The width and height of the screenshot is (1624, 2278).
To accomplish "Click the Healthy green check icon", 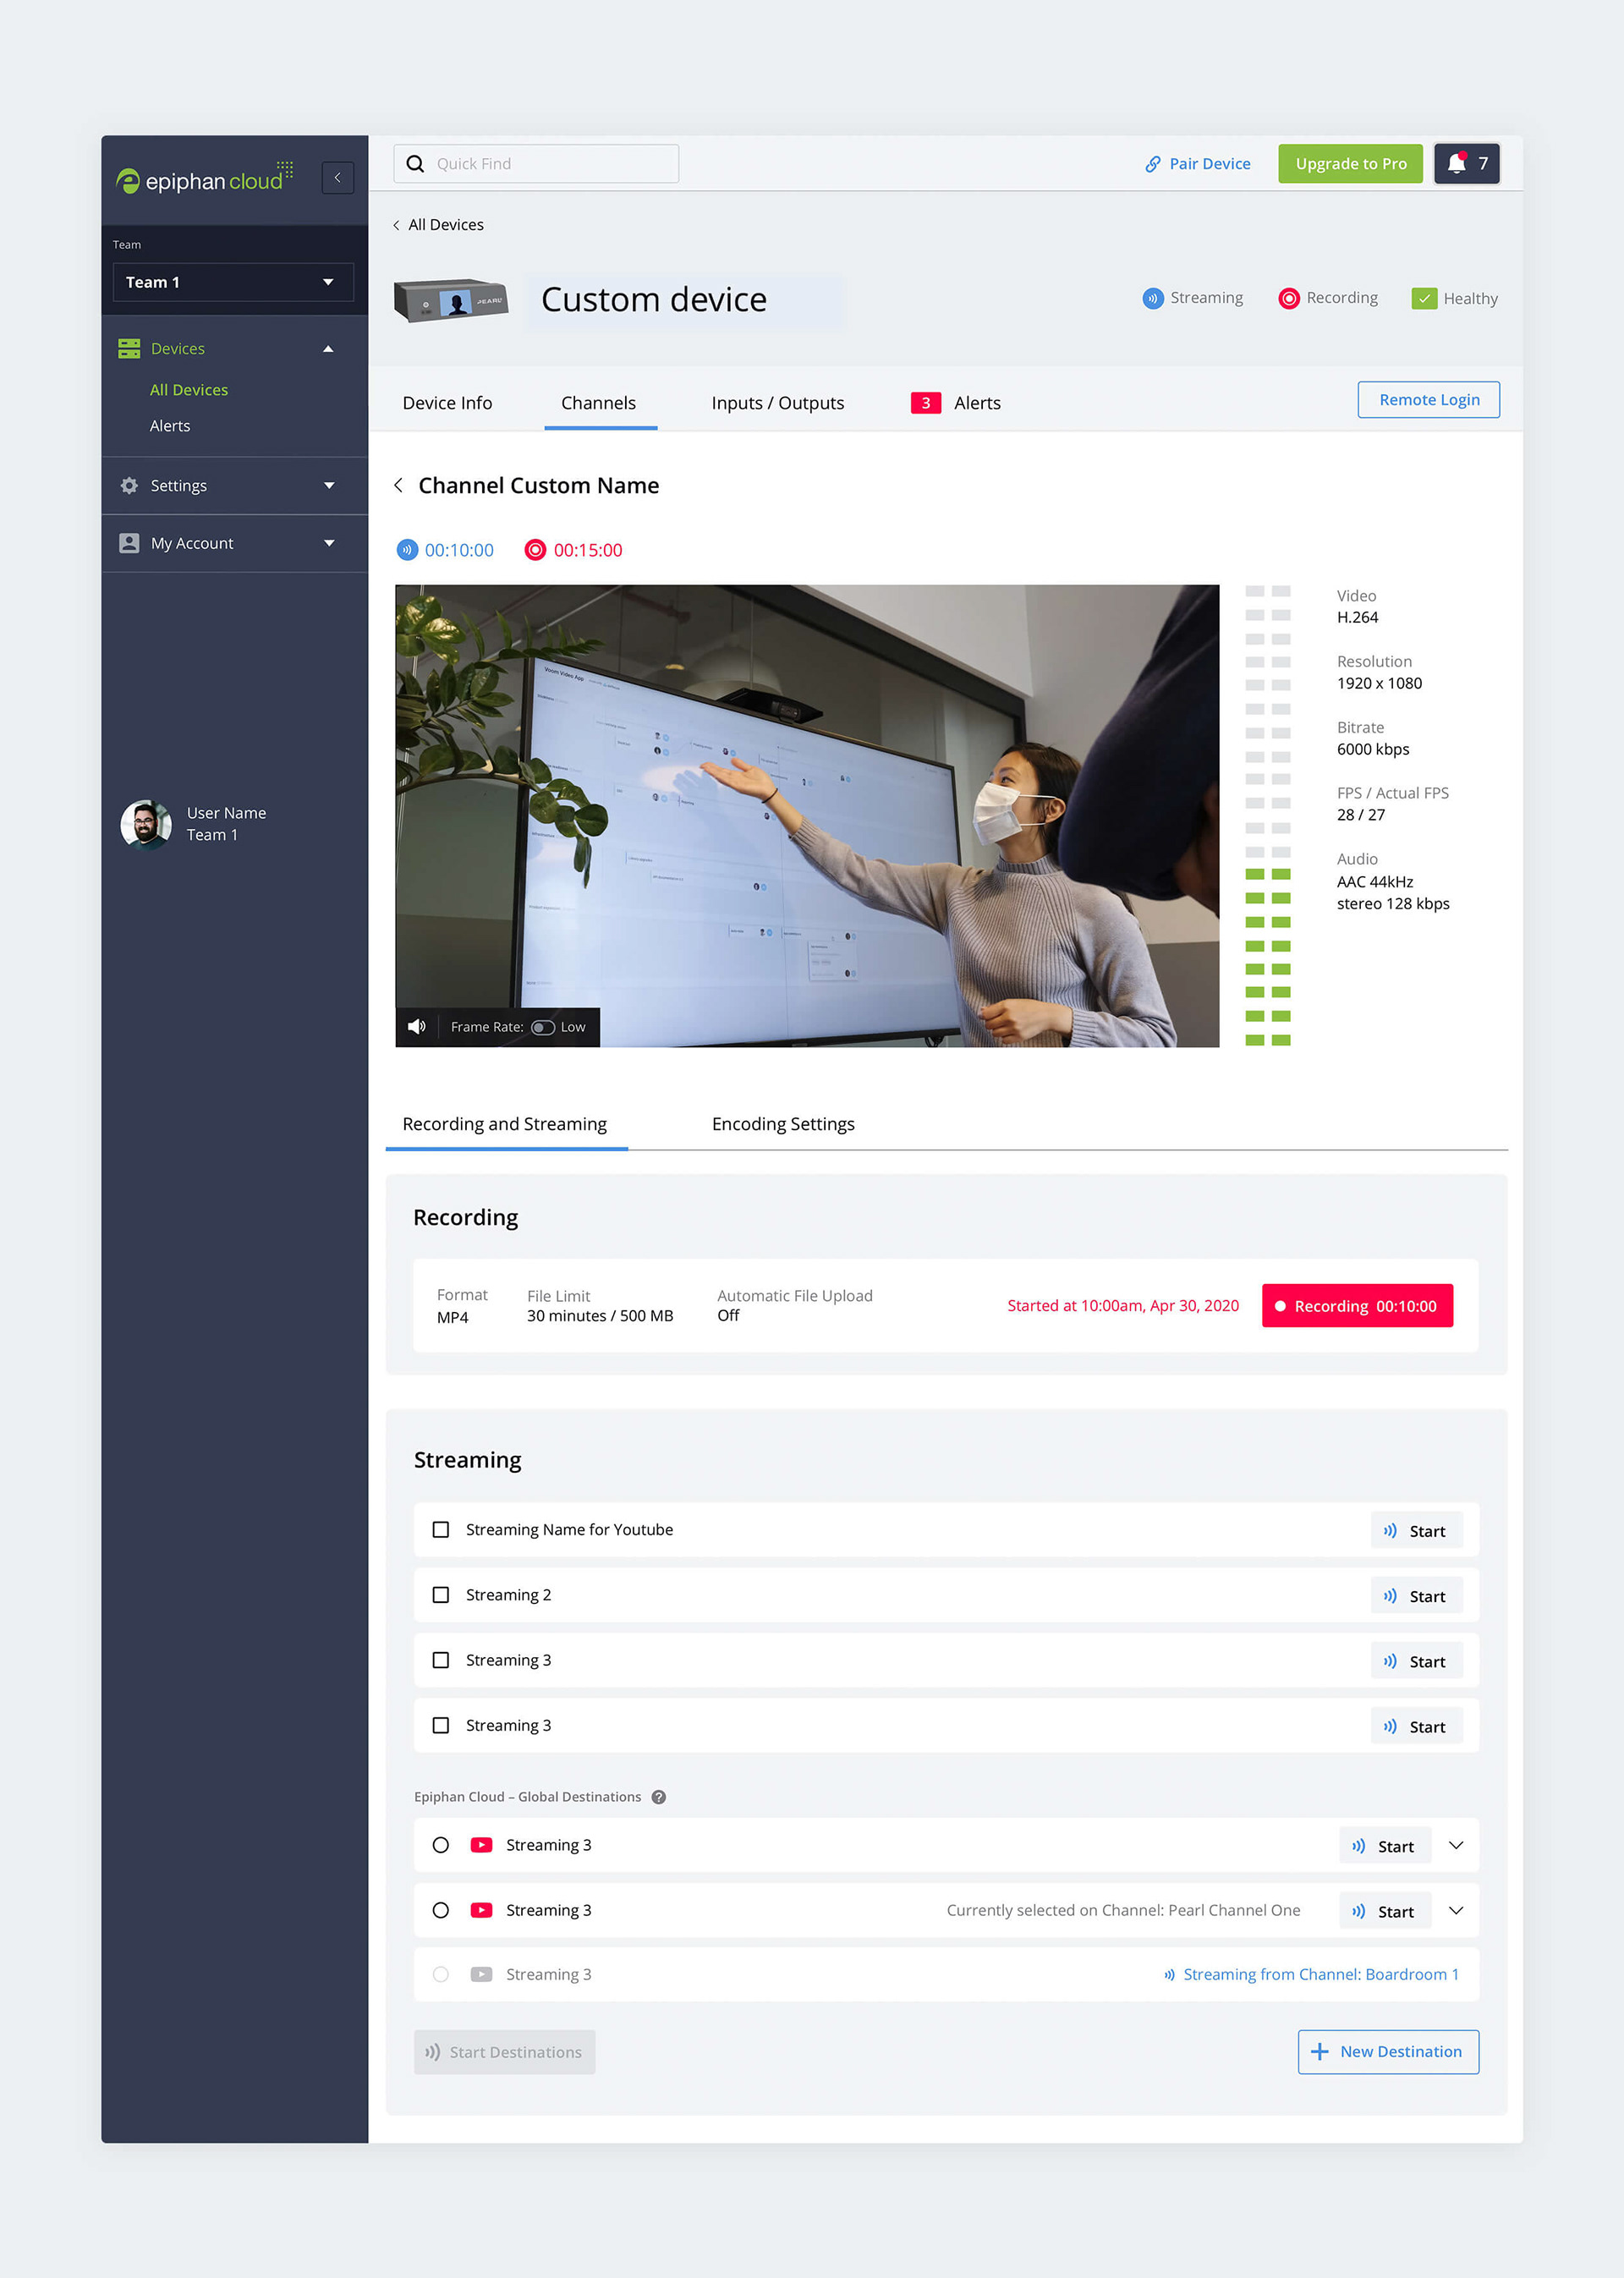I will (x=1424, y=298).
